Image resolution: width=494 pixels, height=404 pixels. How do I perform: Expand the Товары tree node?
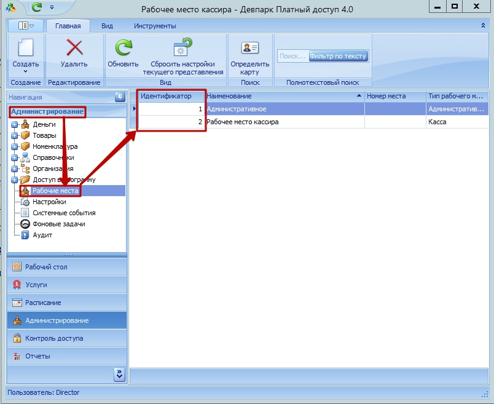14,136
